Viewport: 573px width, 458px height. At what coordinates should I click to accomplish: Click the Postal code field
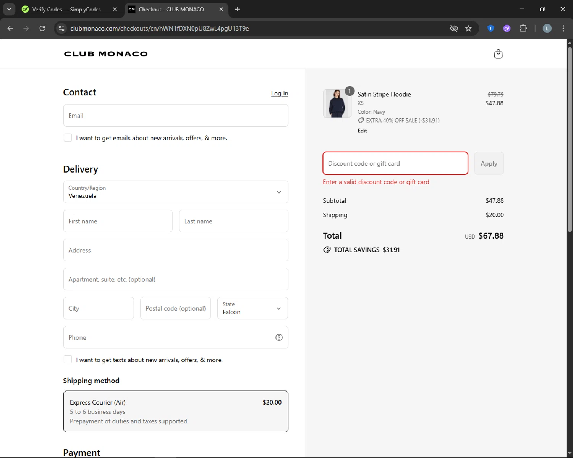click(x=176, y=308)
